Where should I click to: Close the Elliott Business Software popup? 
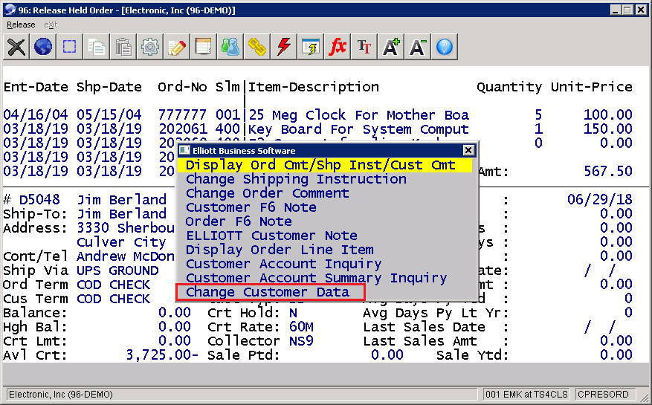click(x=468, y=150)
